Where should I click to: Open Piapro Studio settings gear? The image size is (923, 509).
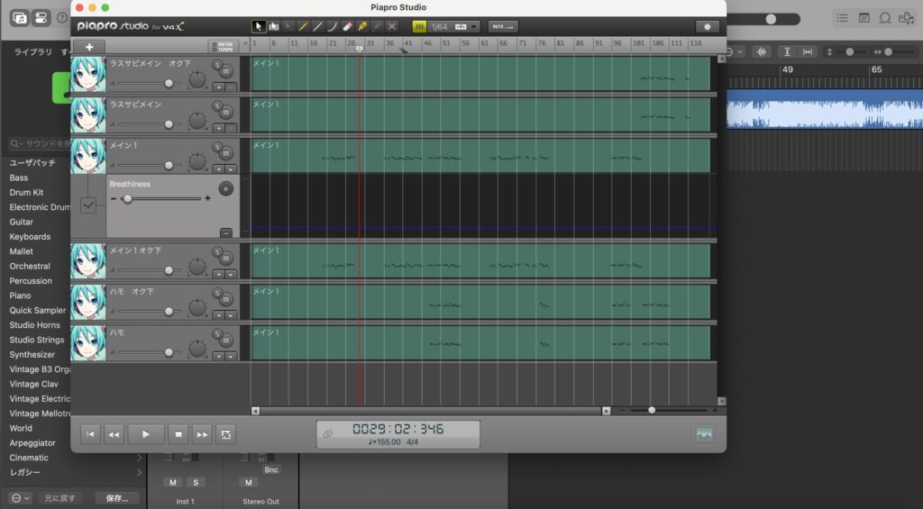pyautogui.click(x=707, y=26)
